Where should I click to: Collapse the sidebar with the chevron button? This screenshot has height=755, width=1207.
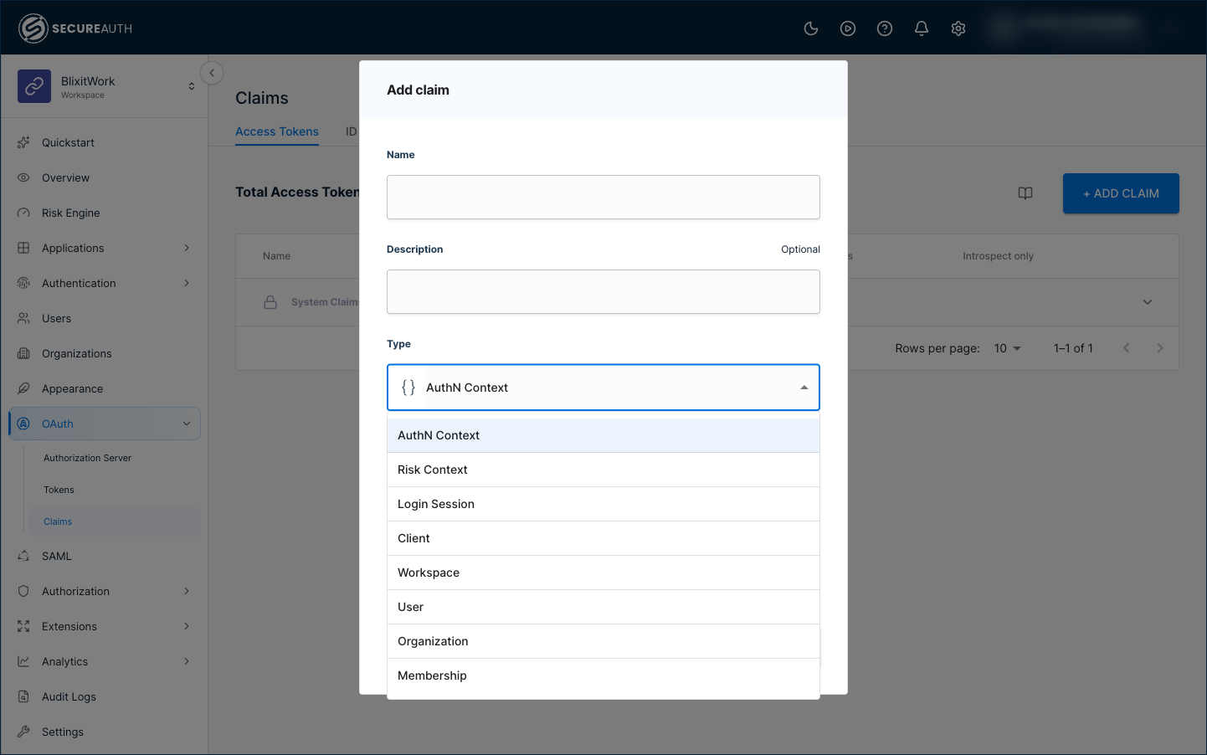click(x=212, y=73)
